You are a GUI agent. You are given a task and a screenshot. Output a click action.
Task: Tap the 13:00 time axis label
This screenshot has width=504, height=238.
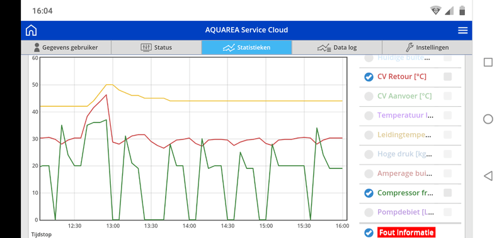click(113, 226)
